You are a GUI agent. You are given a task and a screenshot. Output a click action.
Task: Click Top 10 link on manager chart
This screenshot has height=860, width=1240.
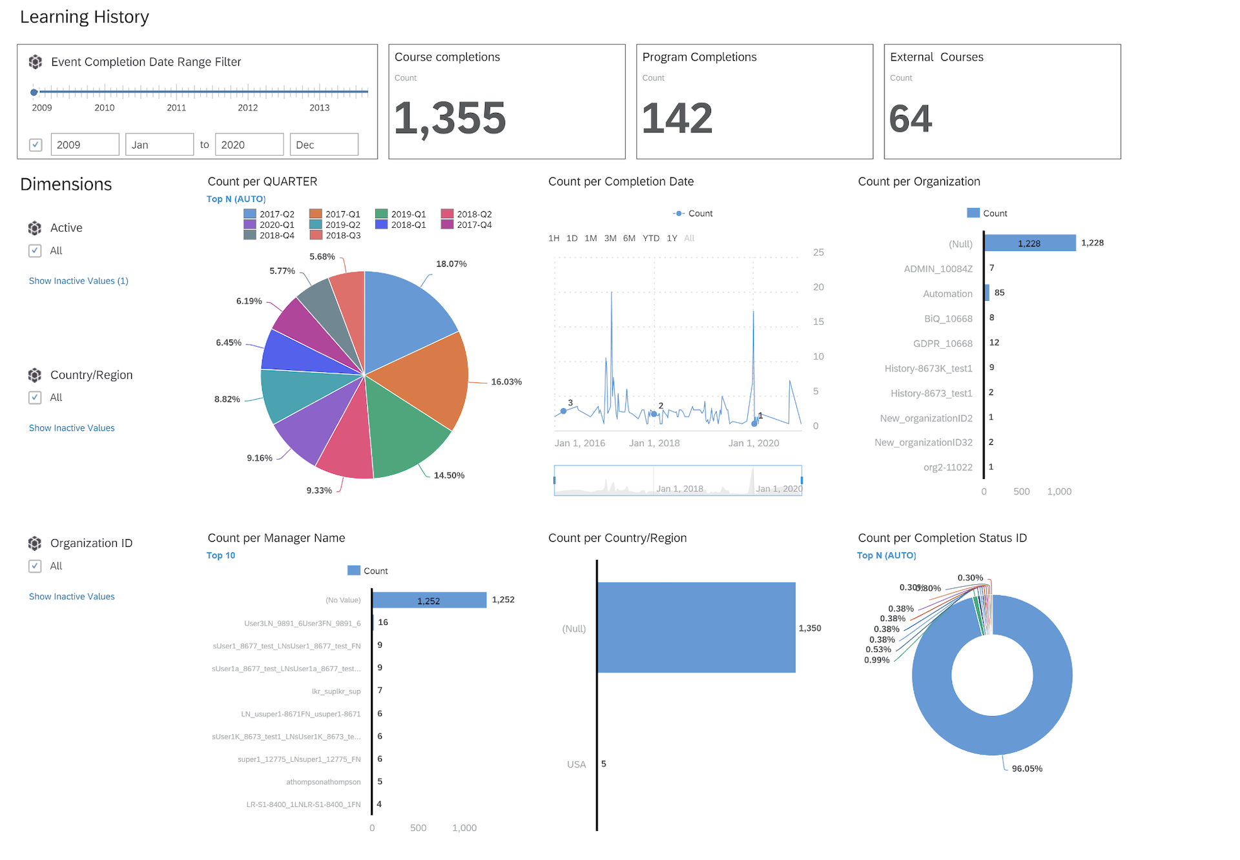point(221,555)
